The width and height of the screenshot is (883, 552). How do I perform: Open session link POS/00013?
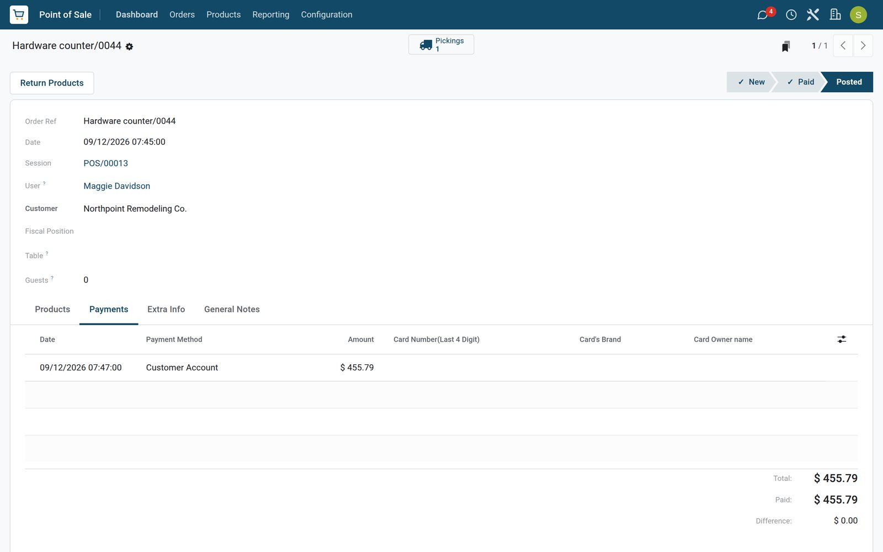click(x=106, y=163)
